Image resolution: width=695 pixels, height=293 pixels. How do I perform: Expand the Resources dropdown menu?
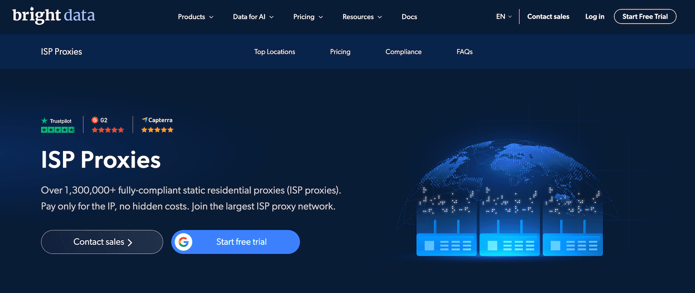(362, 17)
